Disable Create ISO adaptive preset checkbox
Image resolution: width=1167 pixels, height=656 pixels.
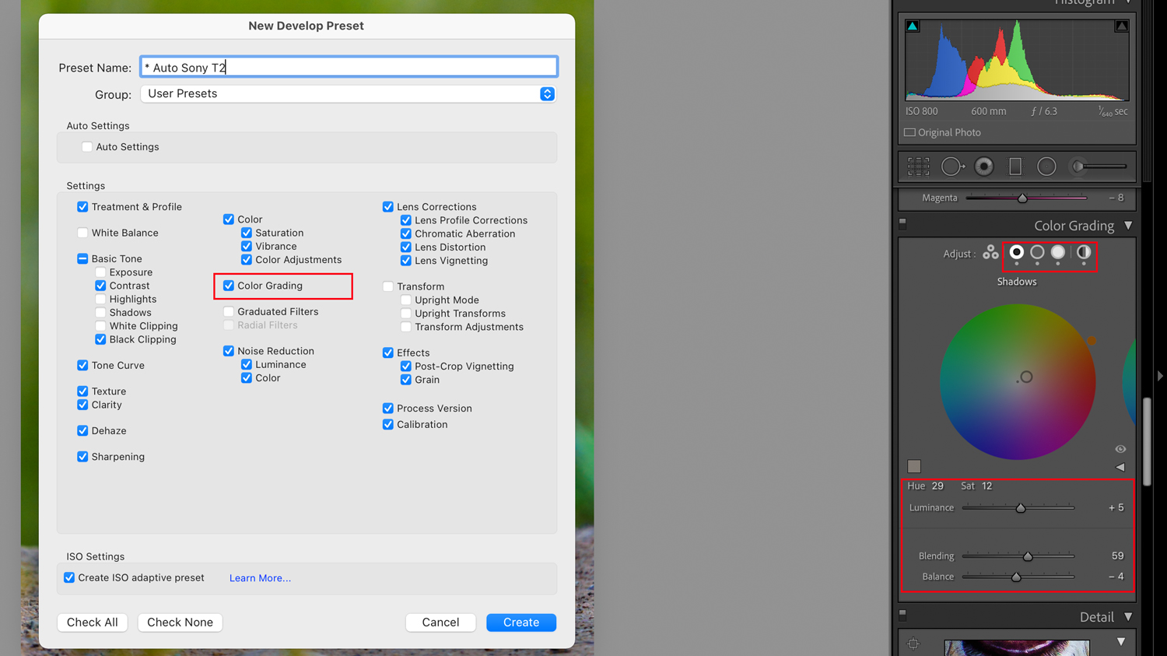(x=69, y=577)
